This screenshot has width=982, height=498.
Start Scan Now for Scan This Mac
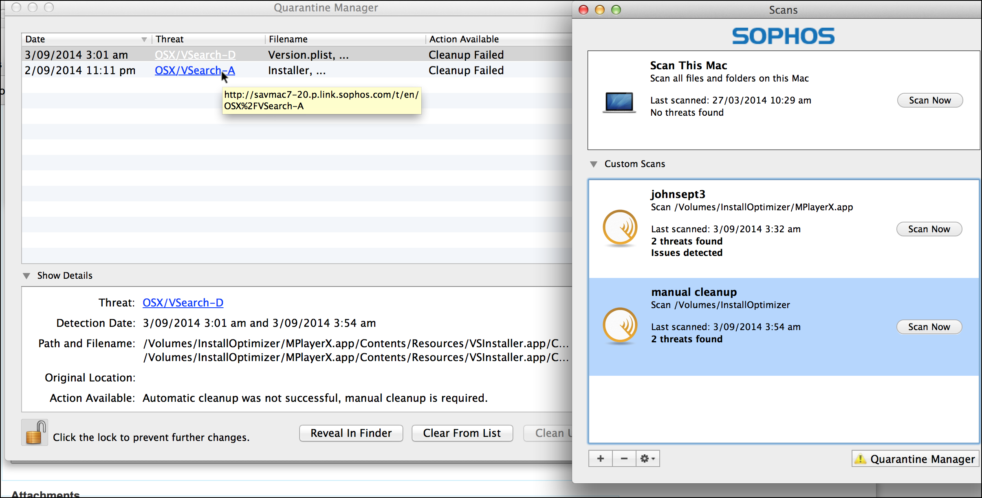coord(930,100)
